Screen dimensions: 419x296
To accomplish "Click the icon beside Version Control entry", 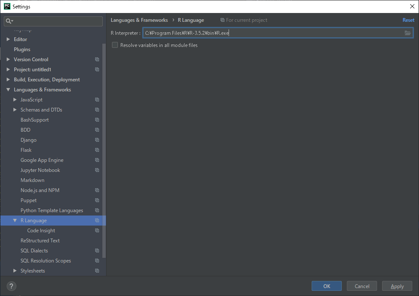I will (x=97, y=59).
